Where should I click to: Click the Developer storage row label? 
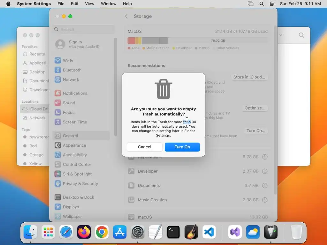(148, 171)
